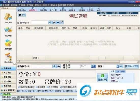The height and width of the screenshot is (101, 140).
Task: Click the 条码款号F2 input field
Action: (42, 66)
